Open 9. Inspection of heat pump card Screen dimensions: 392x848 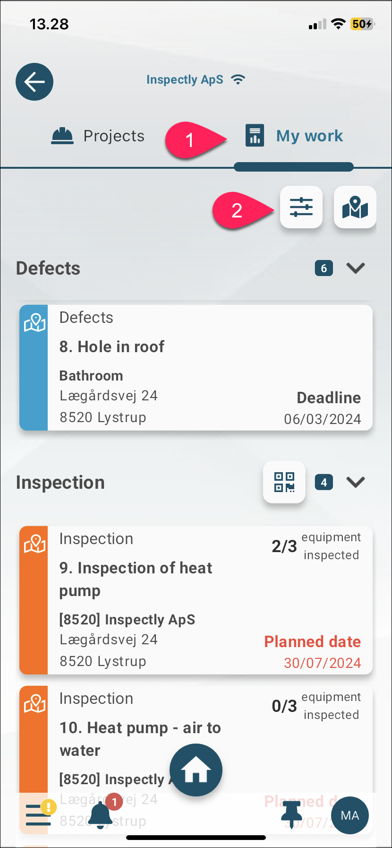tap(196, 600)
